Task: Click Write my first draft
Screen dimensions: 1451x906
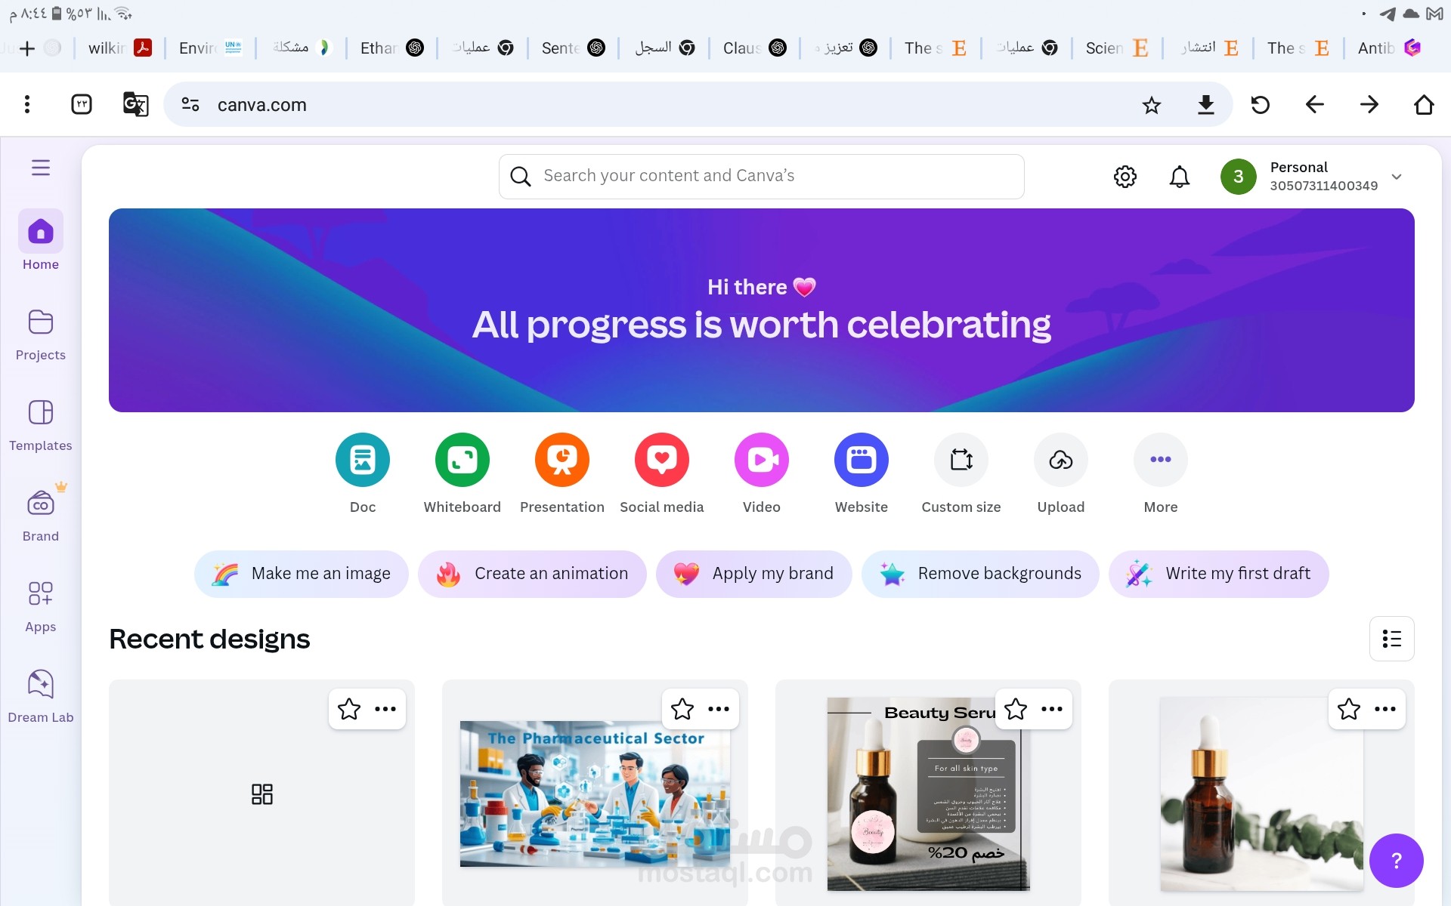Action: coord(1219,574)
